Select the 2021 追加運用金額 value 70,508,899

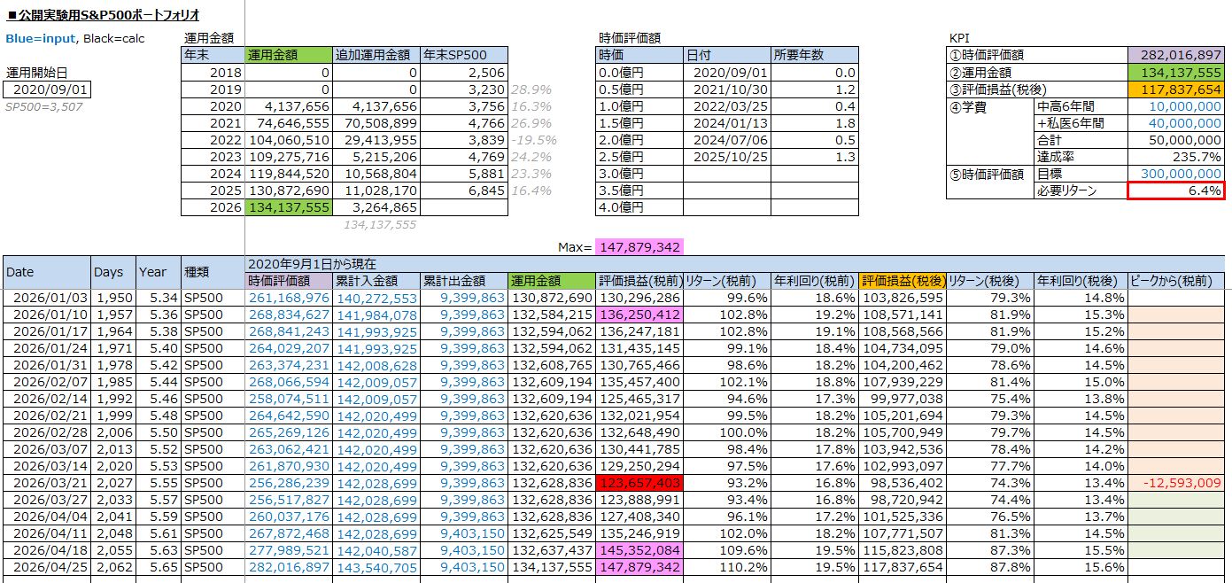(x=377, y=123)
